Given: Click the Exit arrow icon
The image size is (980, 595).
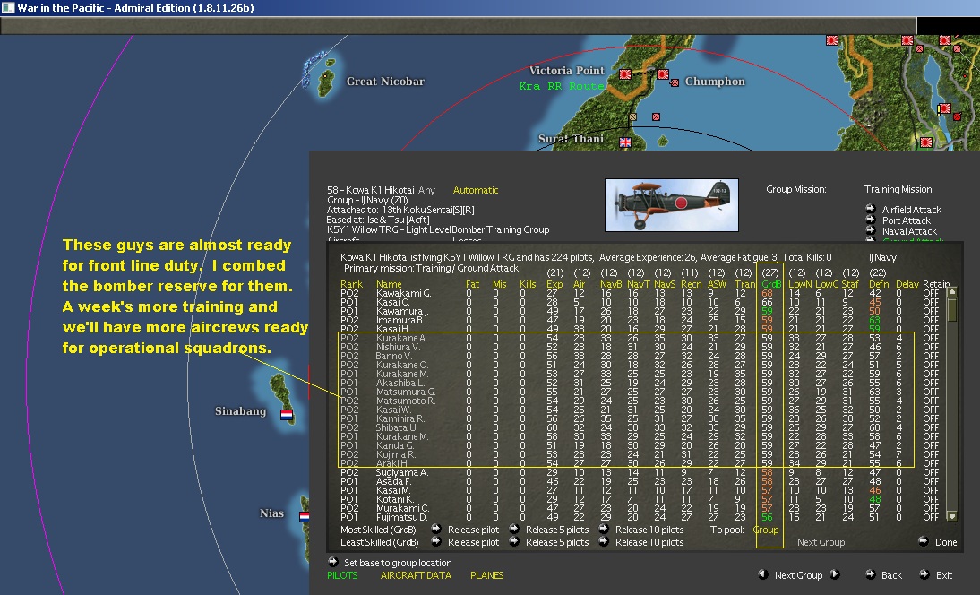Looking at the screenshot, I should [x=924, y=574].
